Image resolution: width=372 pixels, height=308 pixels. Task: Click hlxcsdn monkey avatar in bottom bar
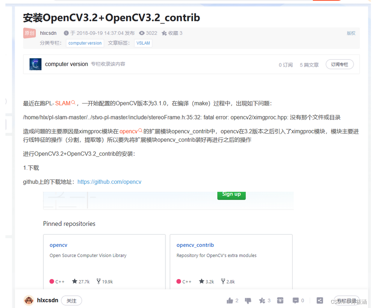pos(29,301)
